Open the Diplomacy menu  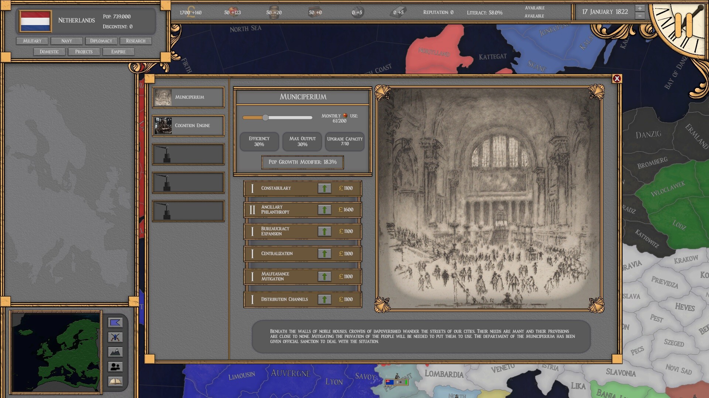[101, 41]
